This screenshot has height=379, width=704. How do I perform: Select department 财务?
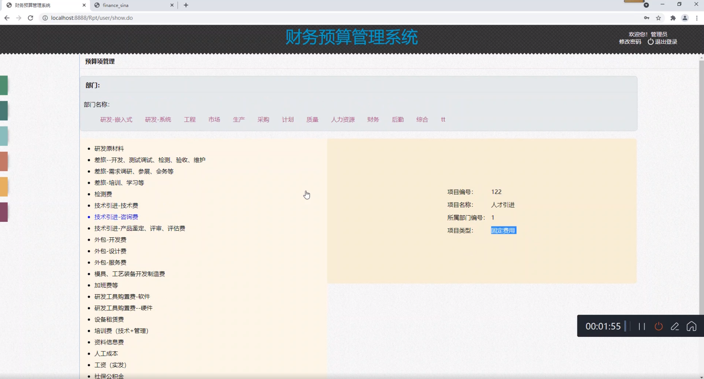point(373,120)
